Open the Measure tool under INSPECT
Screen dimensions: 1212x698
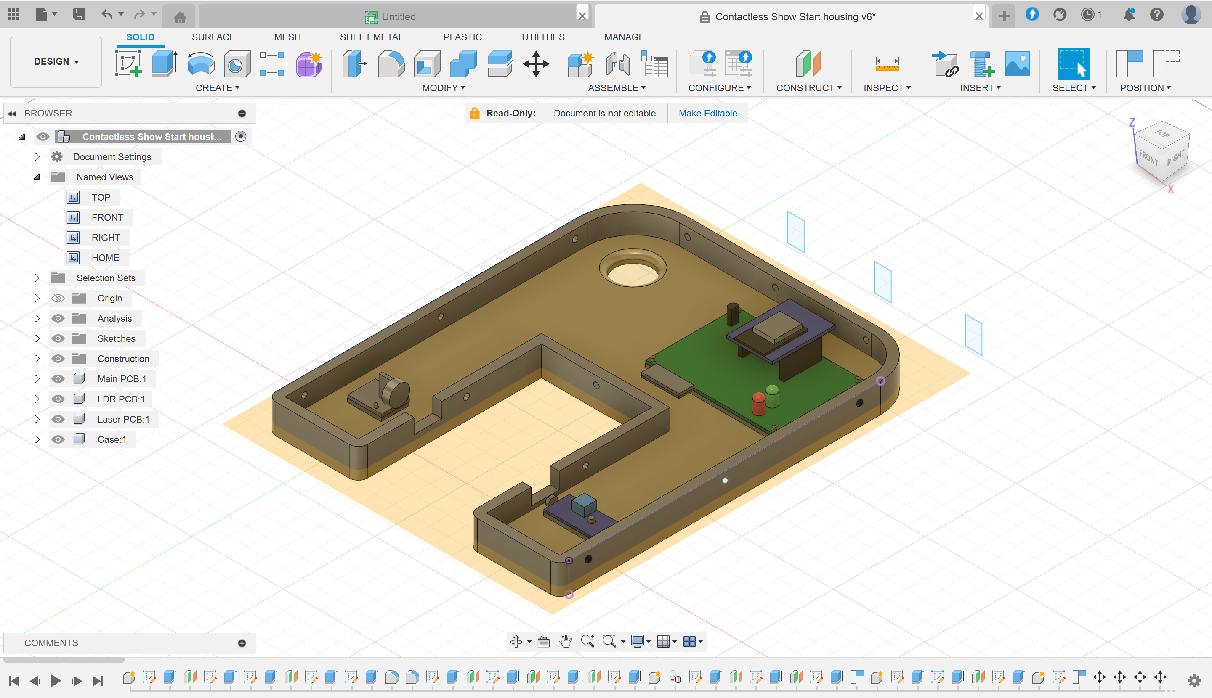(887, 64)
